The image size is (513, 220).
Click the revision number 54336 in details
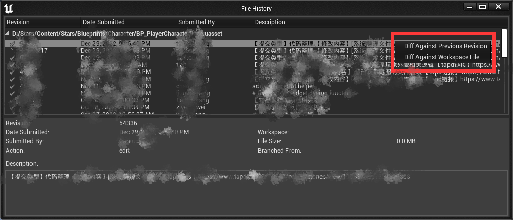(x=128, y=123)
